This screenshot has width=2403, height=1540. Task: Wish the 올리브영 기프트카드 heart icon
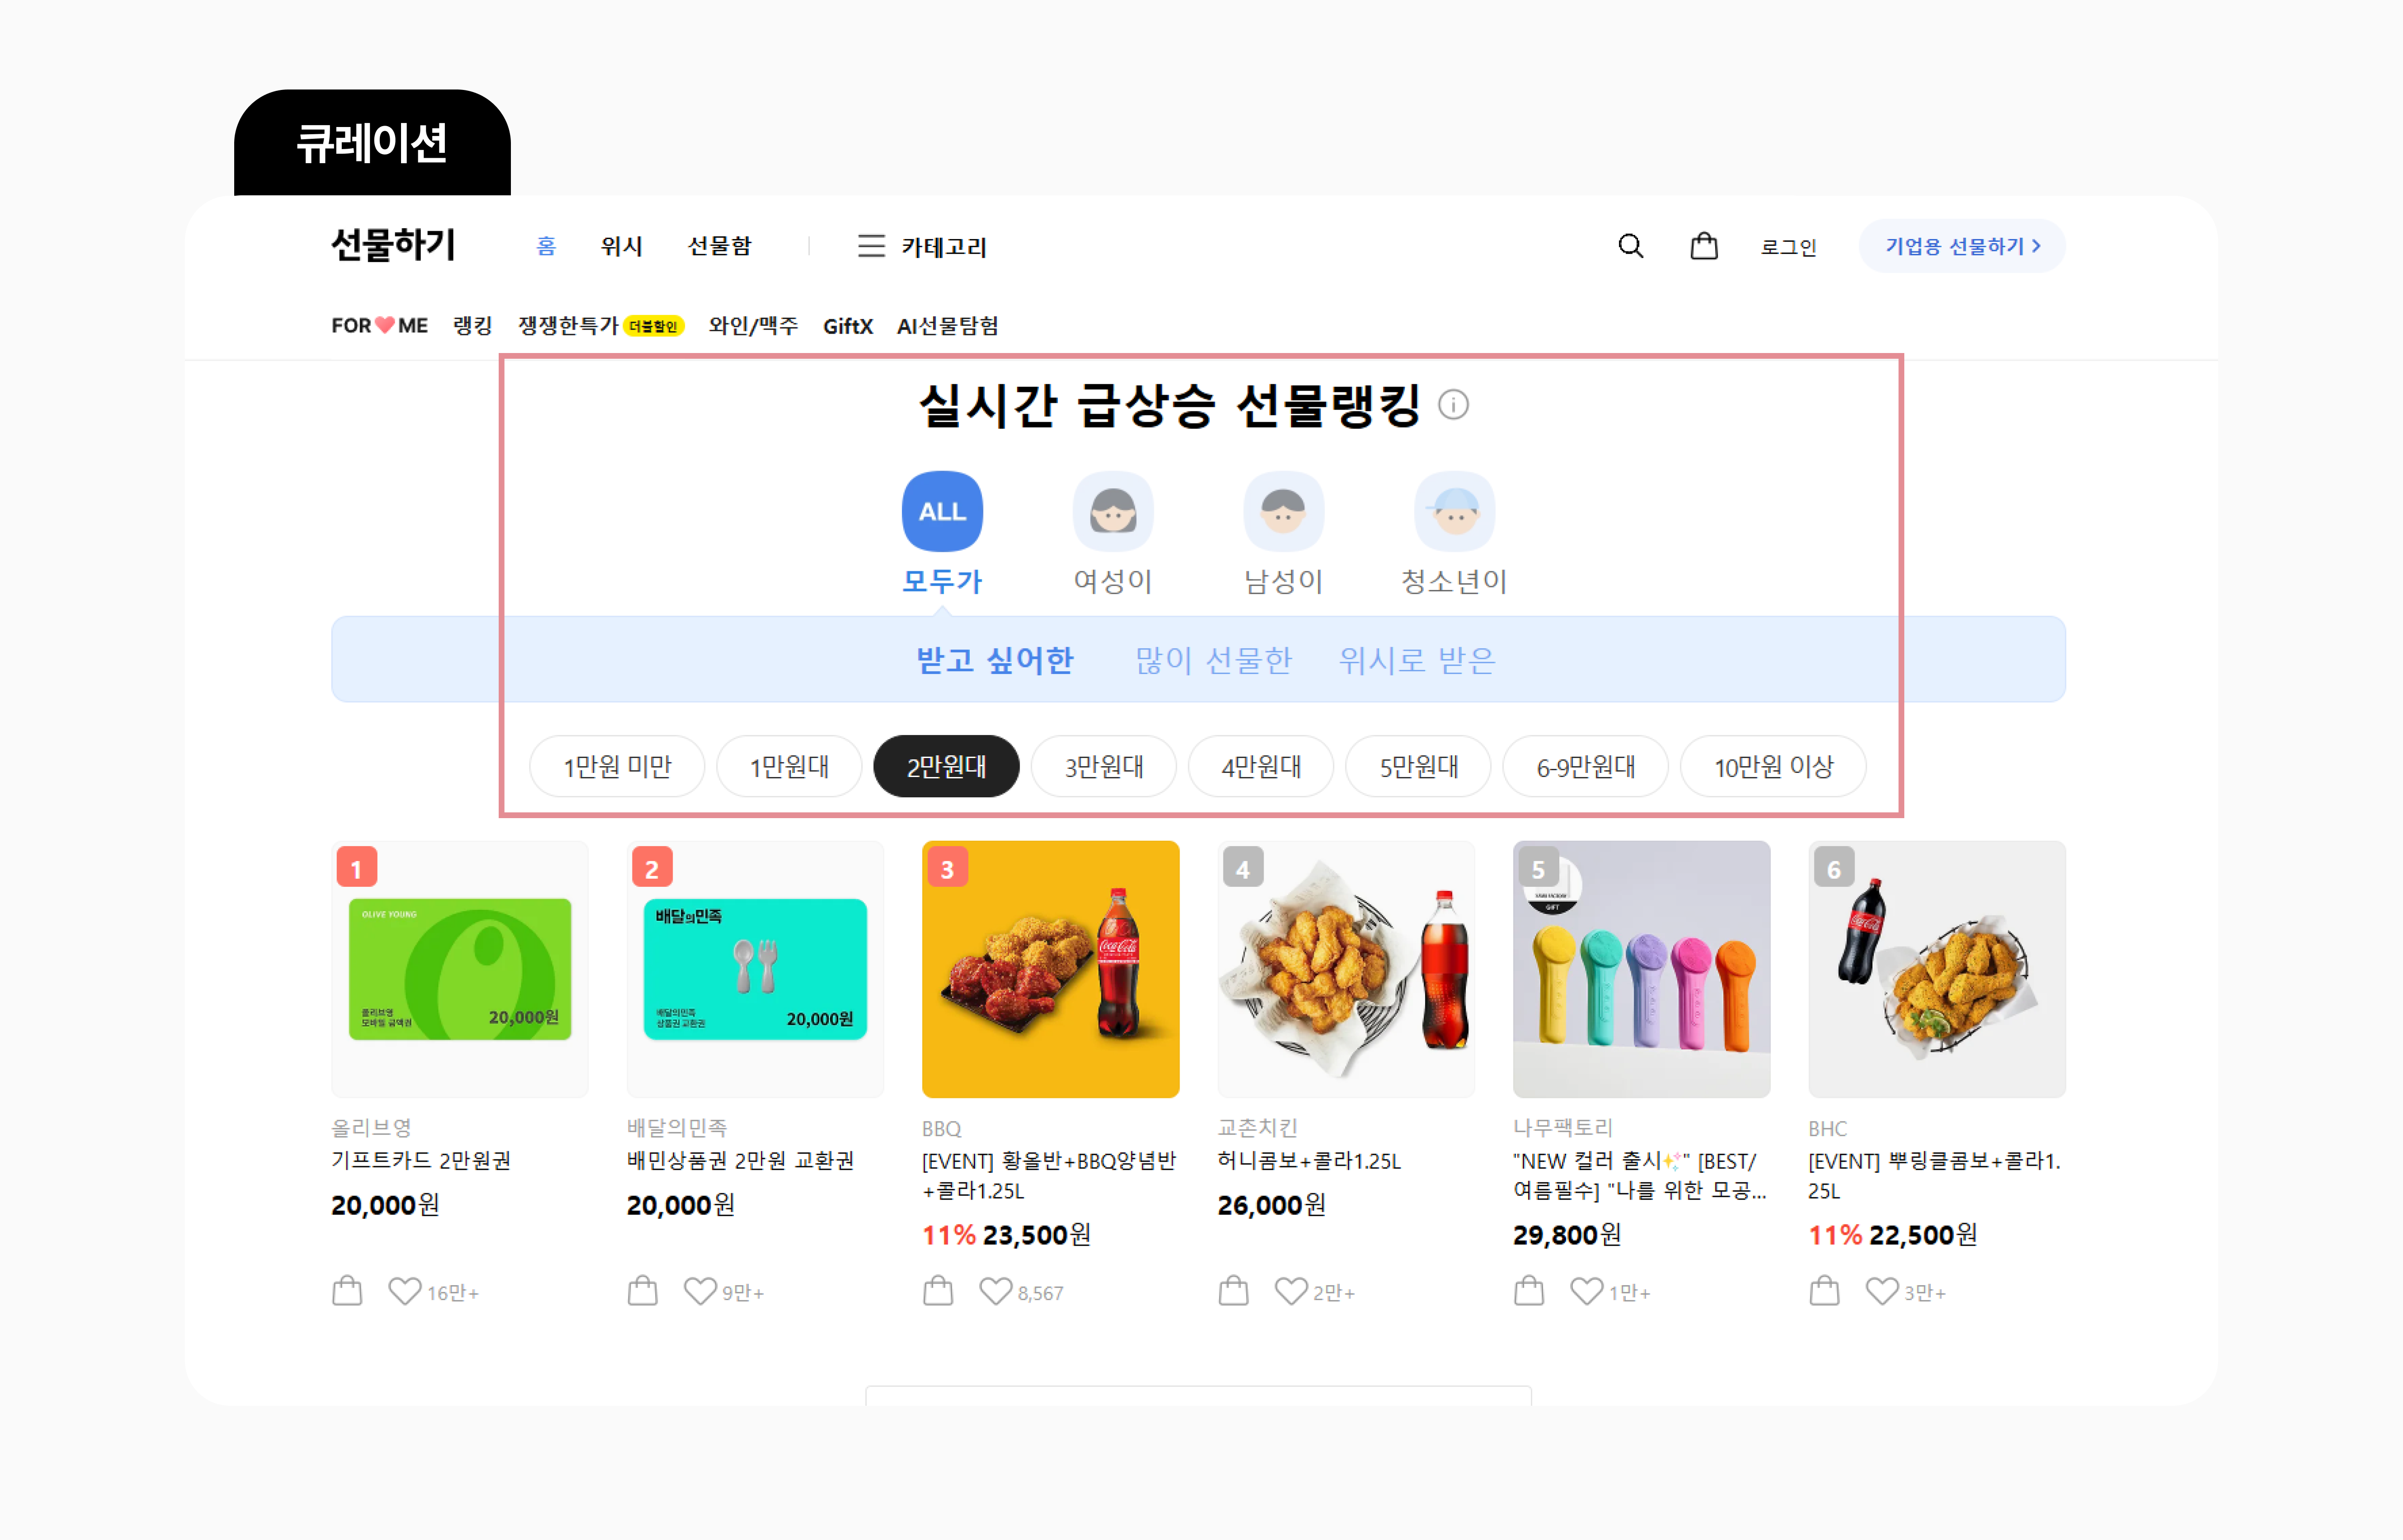(x=405, y=1291)
